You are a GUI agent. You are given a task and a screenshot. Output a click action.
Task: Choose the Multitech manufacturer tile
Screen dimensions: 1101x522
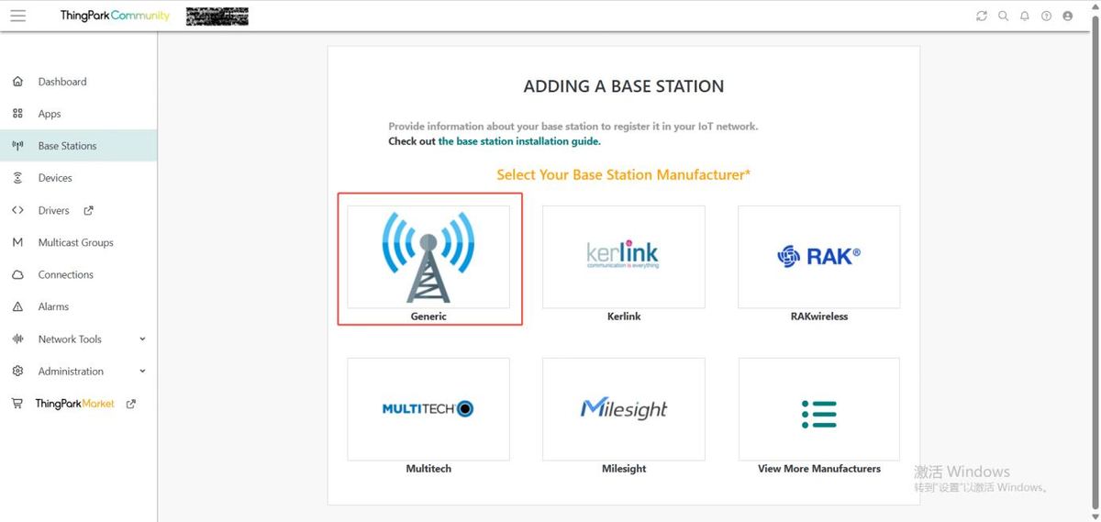click(428, 409)
